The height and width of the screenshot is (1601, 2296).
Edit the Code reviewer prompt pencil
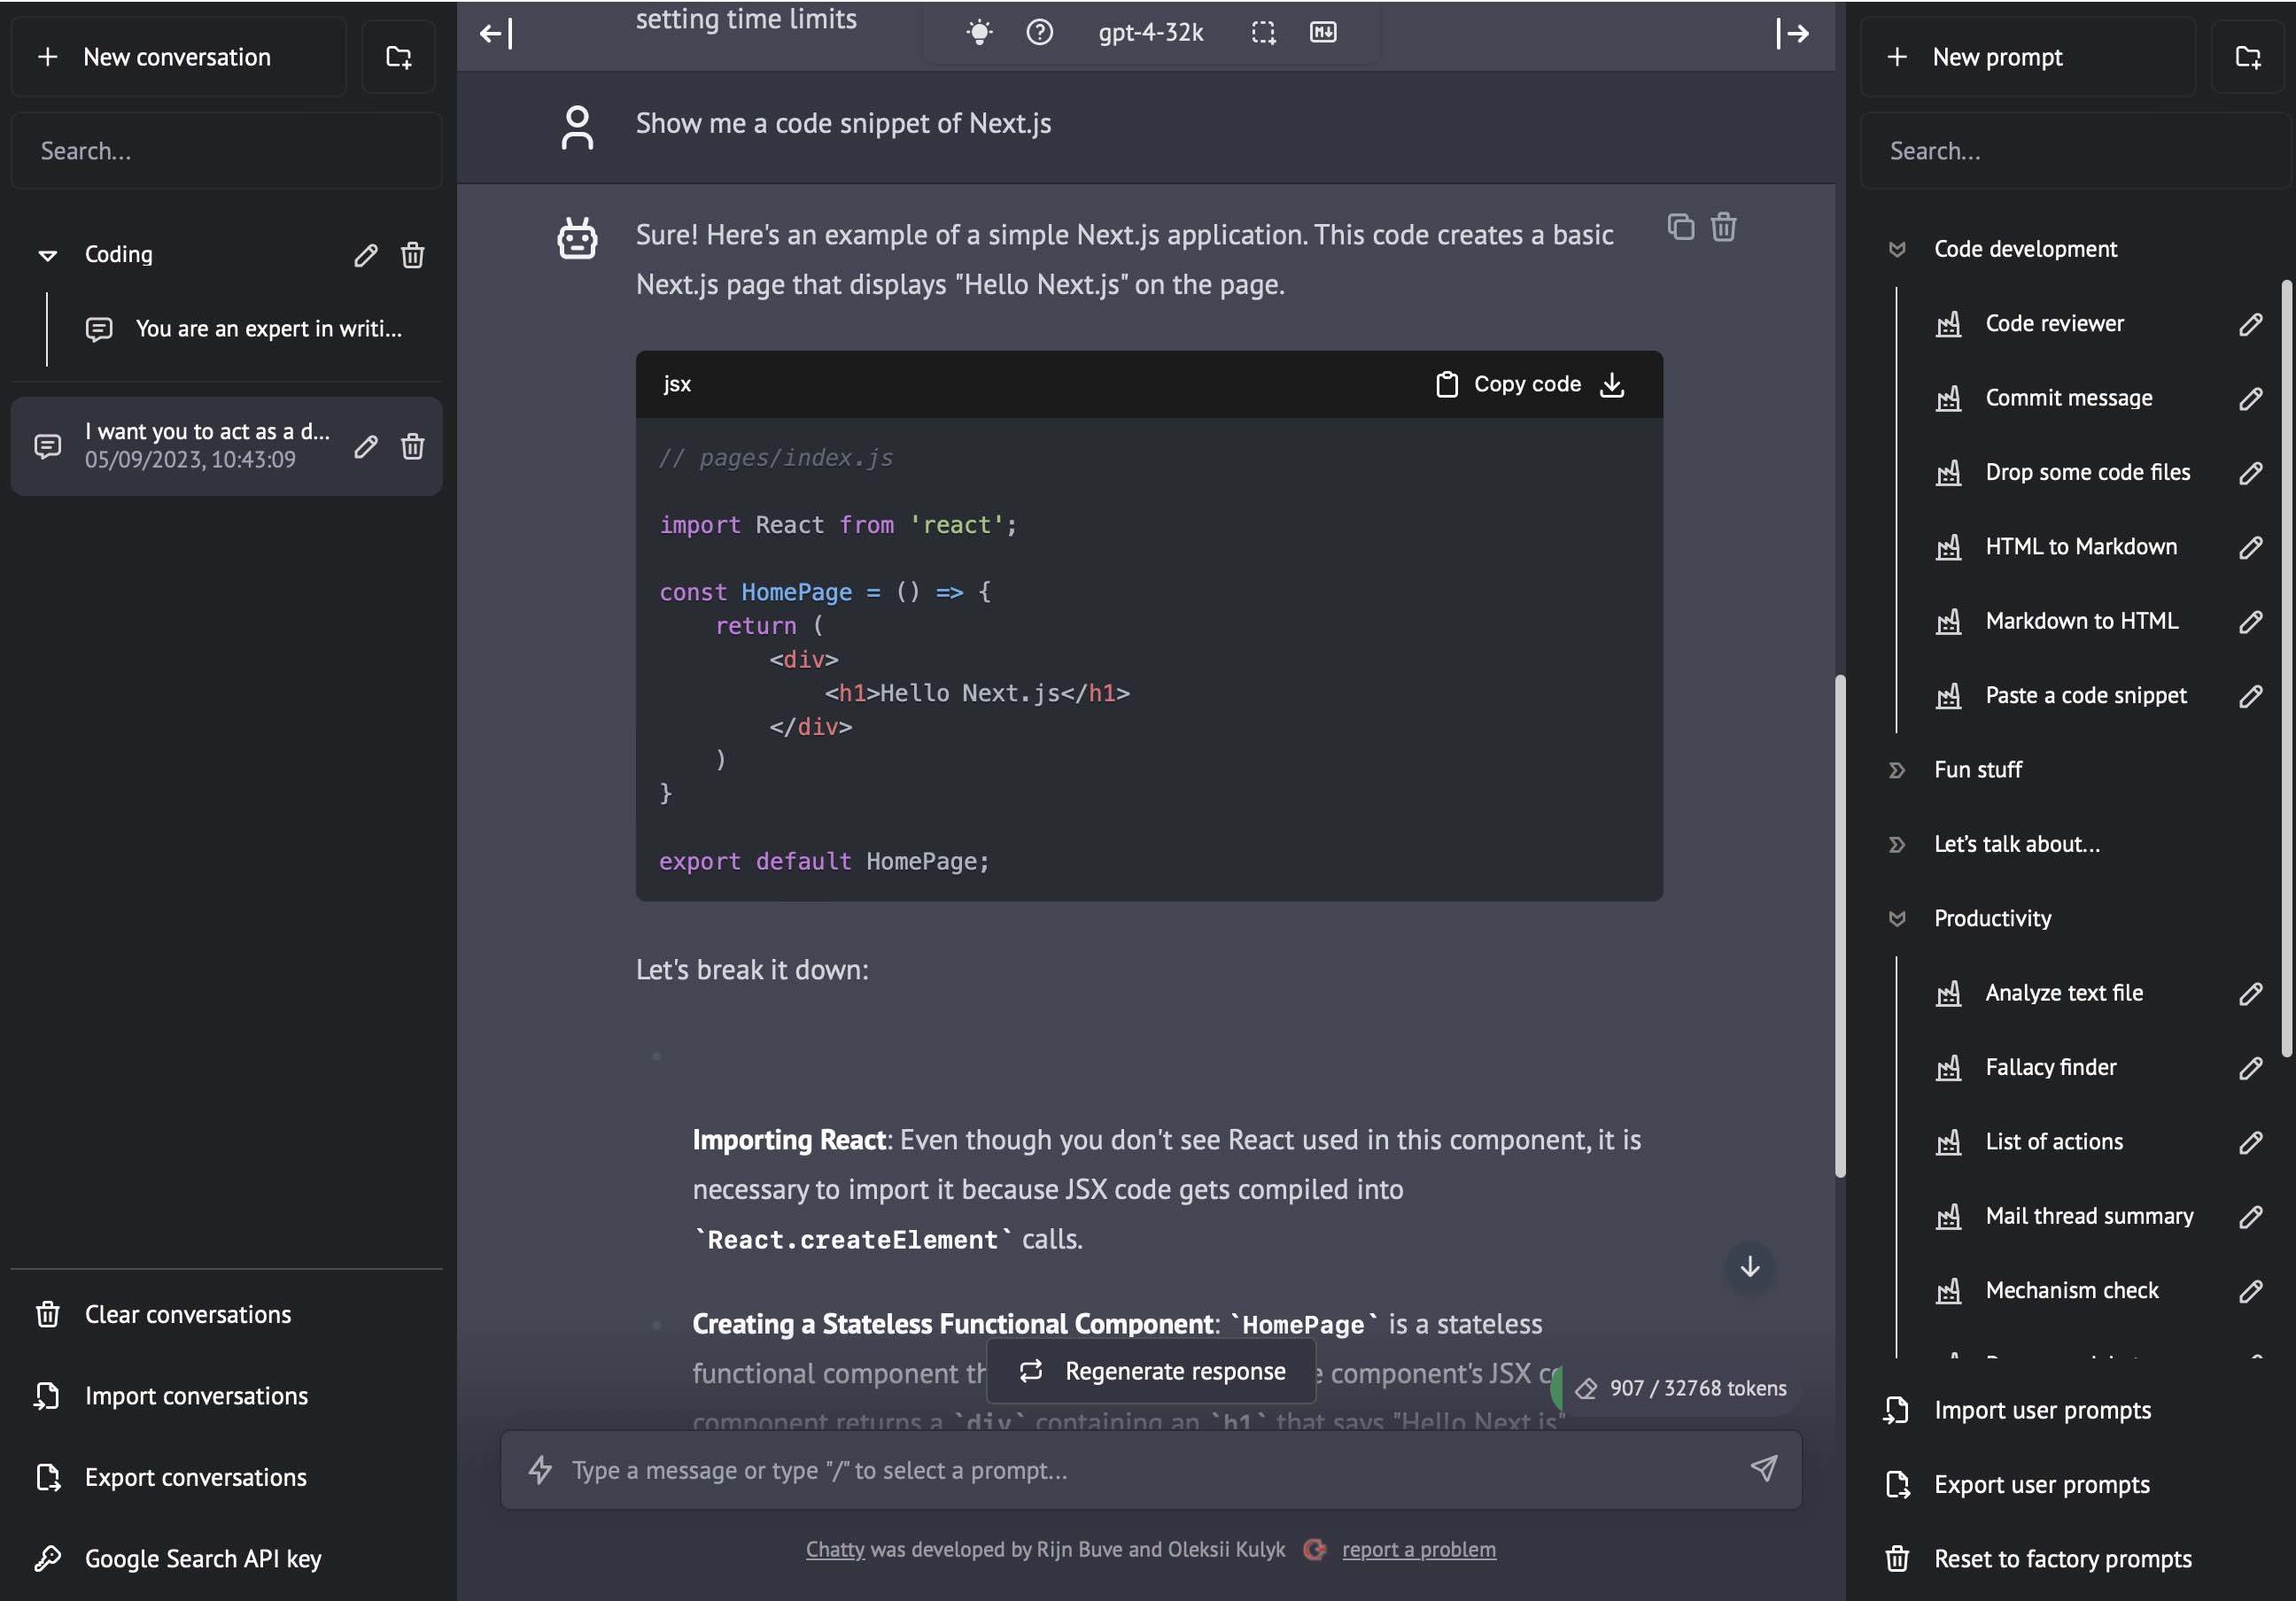pyautogui.click(x=2250, y=325)
